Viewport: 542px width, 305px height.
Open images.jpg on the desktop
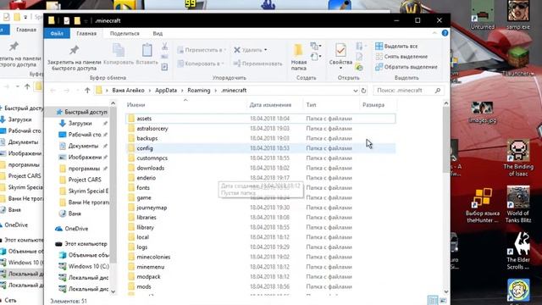pyautogui.click(x=482, y=113)
